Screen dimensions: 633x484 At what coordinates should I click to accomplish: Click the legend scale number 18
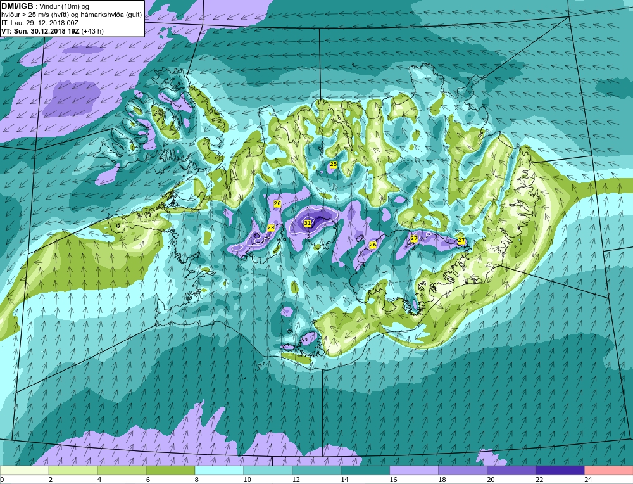[x=442, y=480]
